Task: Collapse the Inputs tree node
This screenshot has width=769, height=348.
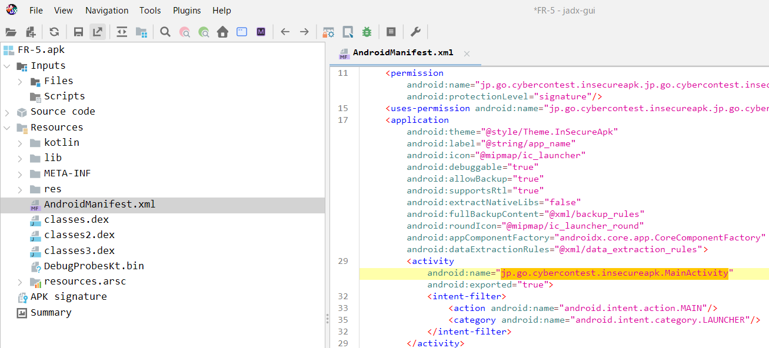Action: (x=7, y=66)
